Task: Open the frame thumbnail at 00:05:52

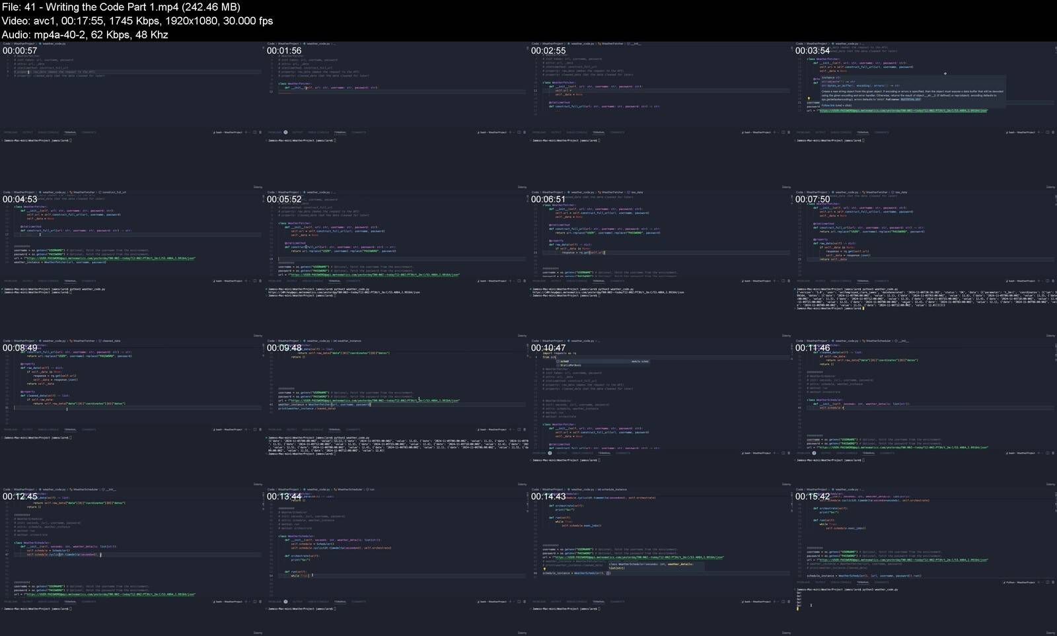Action: click(x=396, y=264)
